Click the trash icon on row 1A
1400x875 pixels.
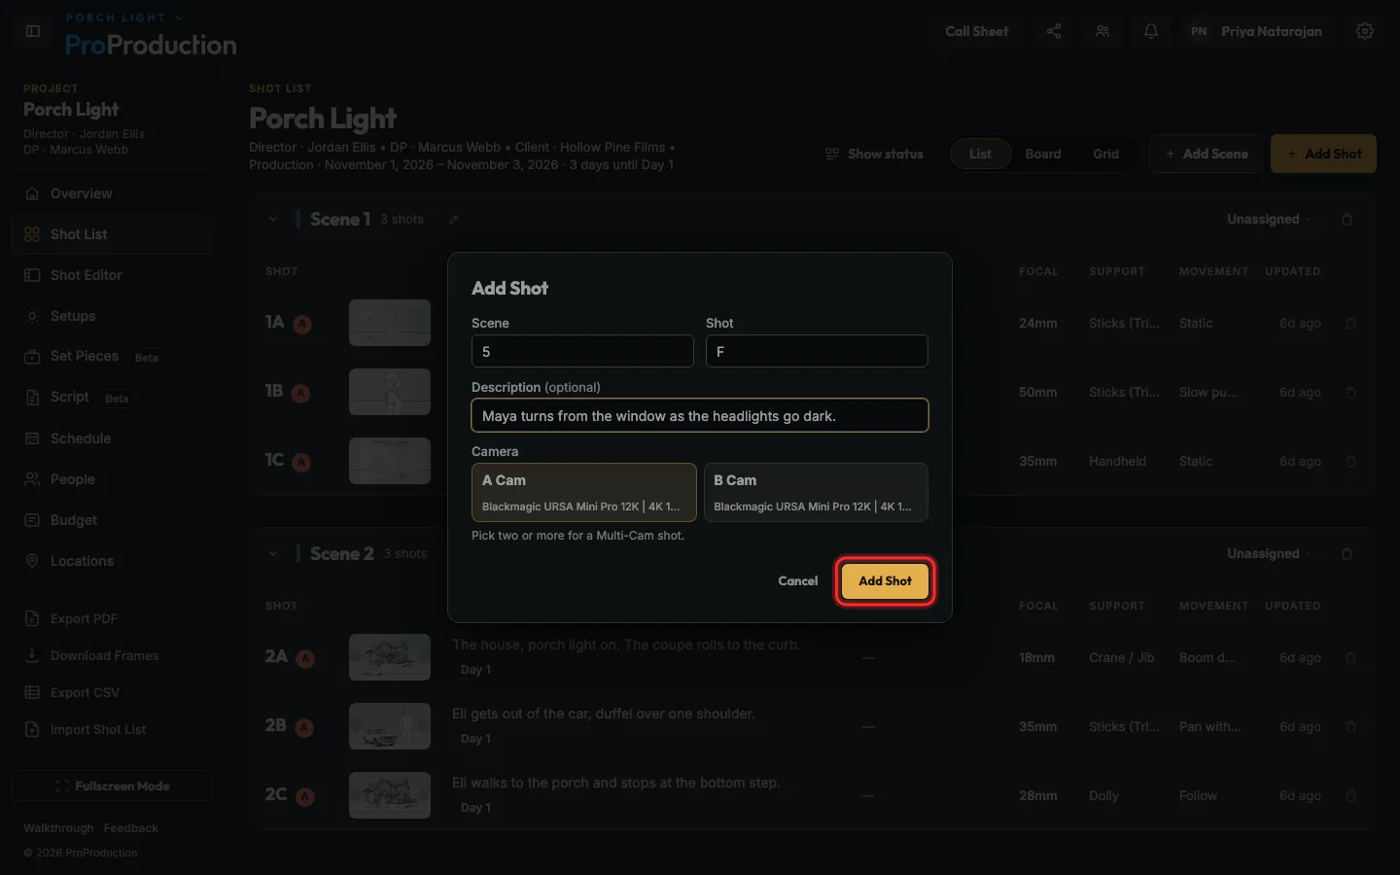click(1350, 323)
